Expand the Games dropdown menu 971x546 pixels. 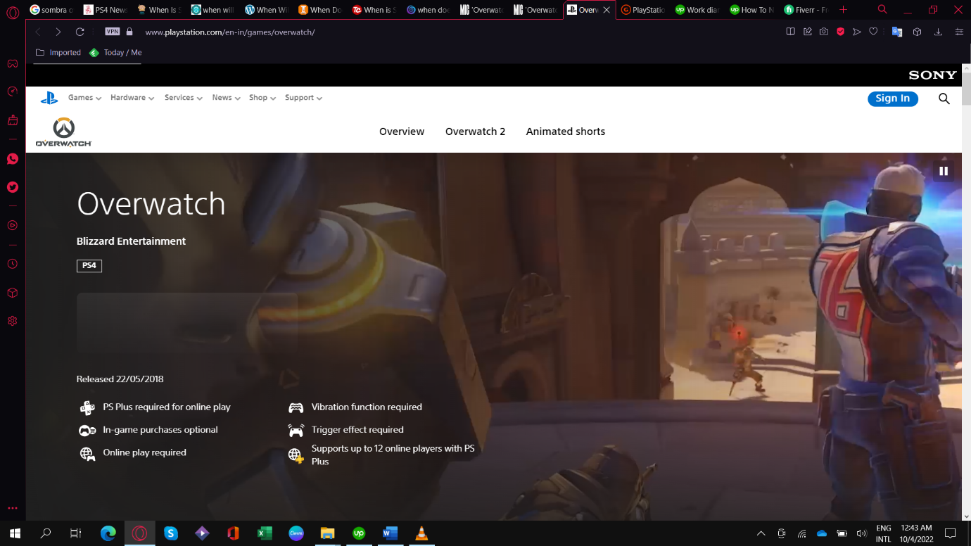[x=84, y=98]
